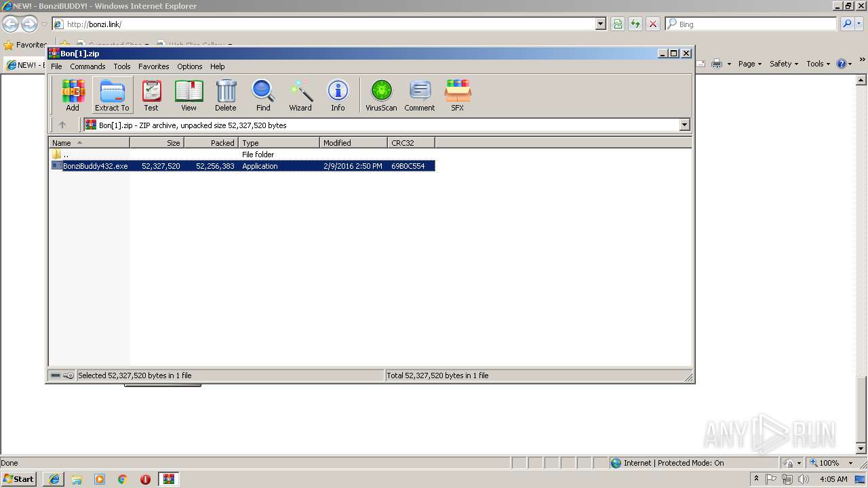Click the IE Print icon
This screenshot has height=488, width=868.
(x=717, y=64)
